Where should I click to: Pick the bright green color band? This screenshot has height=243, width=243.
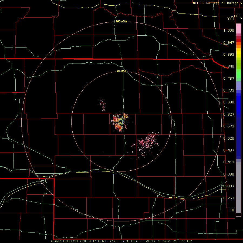click(238, 74)
